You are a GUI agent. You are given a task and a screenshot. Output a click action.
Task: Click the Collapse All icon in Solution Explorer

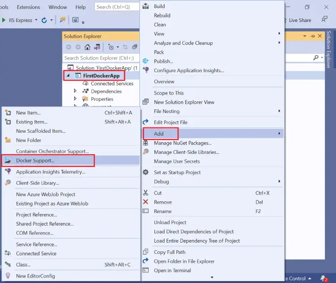(x=134, y=47)
